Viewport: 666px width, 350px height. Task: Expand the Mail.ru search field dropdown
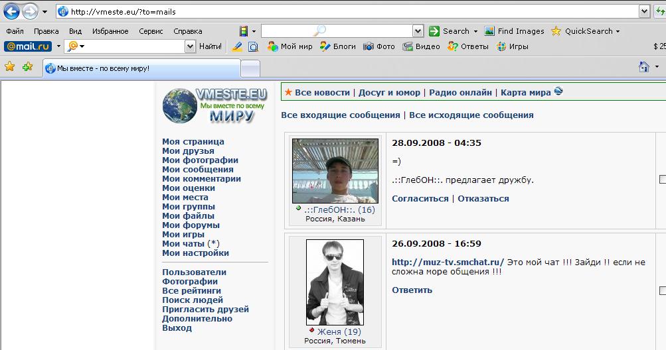pyautogui.click(x=191, y=46)
